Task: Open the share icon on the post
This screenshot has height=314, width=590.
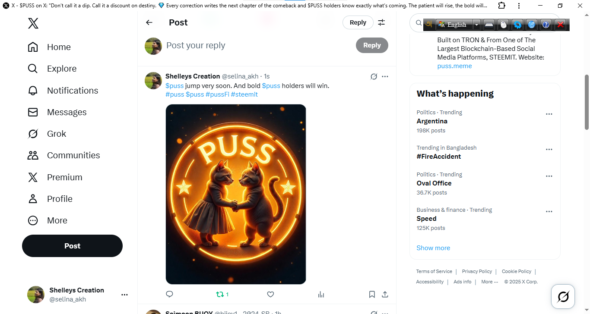Action: coord(385,294)
